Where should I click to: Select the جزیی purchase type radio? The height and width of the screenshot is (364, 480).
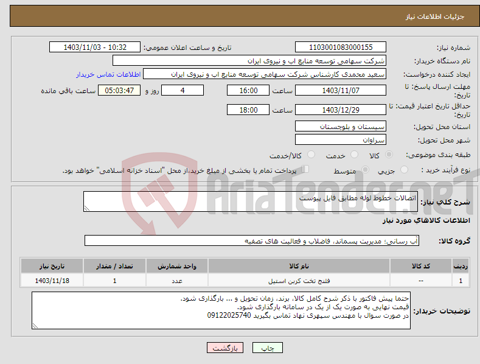404,170
